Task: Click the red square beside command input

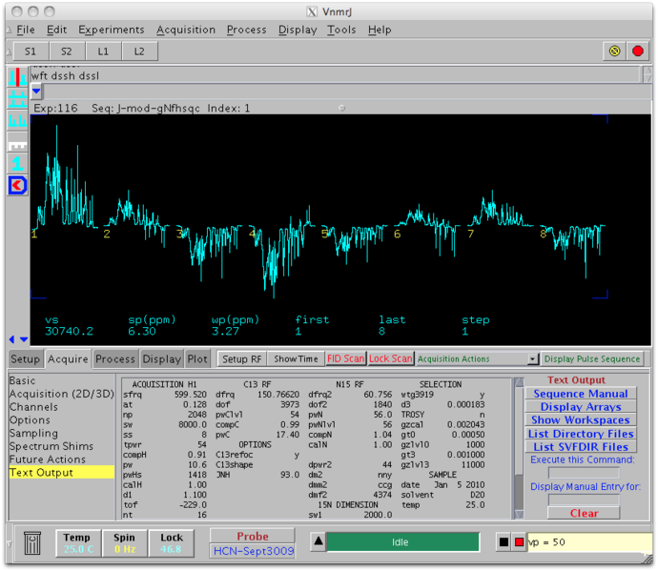Action: click(519, 542)
